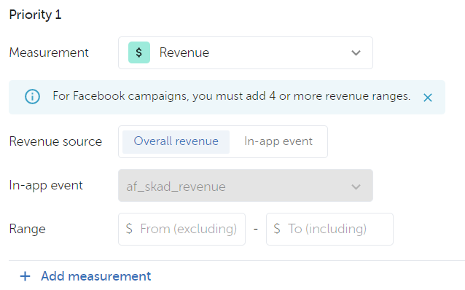Click the green dollar Revenue icon
This screenshot has width=465, height=290.
139,52
